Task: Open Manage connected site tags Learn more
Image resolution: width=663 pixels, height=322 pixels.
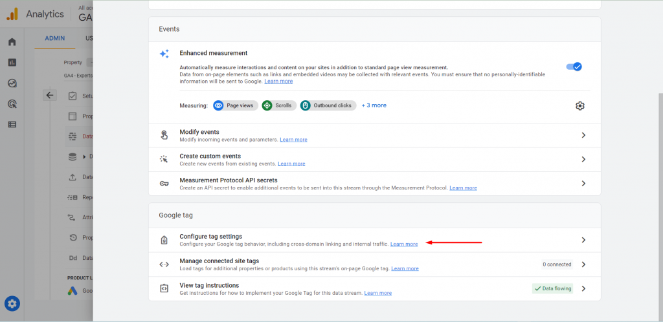Action: click(x=405, y=268)
